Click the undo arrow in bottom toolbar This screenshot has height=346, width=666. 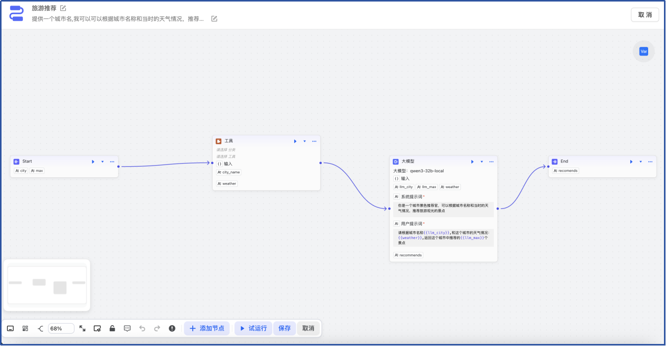pyautogui.click(x=142, y=329)
